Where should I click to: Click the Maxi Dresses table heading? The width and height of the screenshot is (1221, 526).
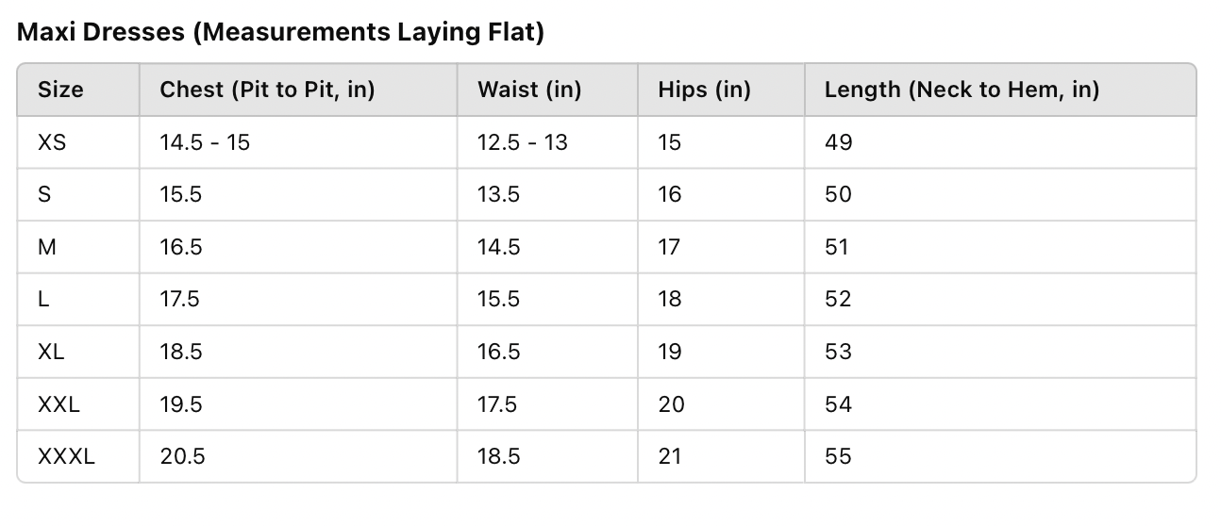[x=281, y=33]
